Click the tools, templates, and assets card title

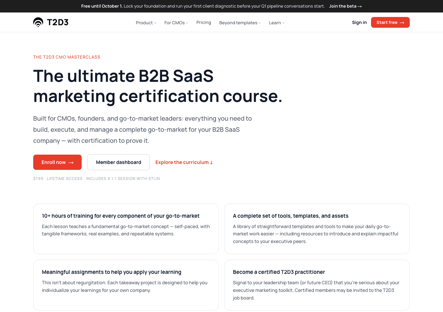291,216
